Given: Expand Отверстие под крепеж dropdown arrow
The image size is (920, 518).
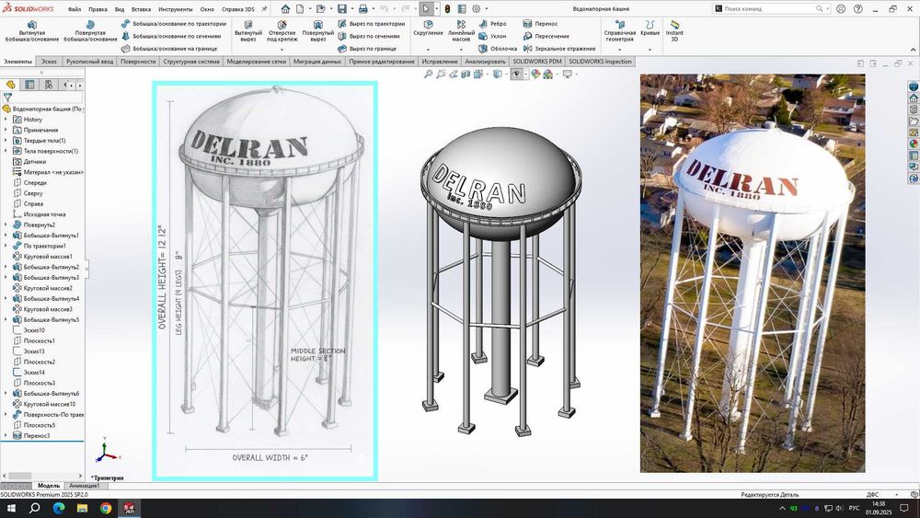Looking at the screenshot, I should pyautogui.click(x=282, y=50).
